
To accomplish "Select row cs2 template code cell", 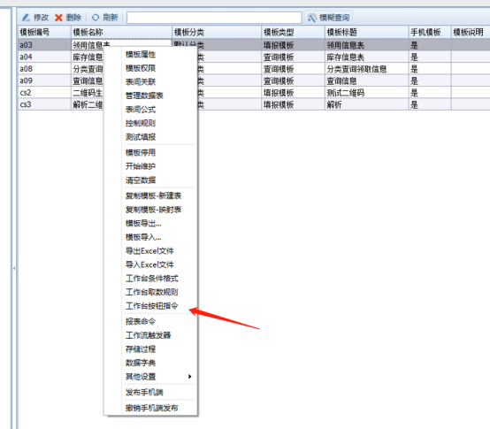I will tap(44, 93).
